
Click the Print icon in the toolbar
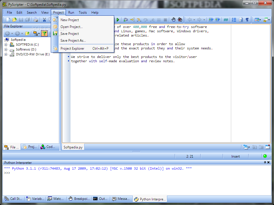coord(36,20)
